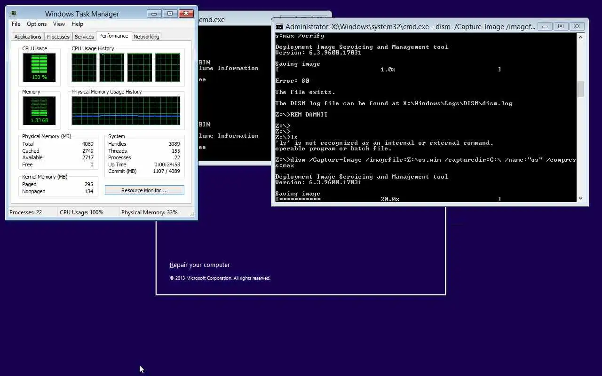Click the last CPU Usage History graph
Viewport: 602px width, 376px height.
[x=167, y=67]
